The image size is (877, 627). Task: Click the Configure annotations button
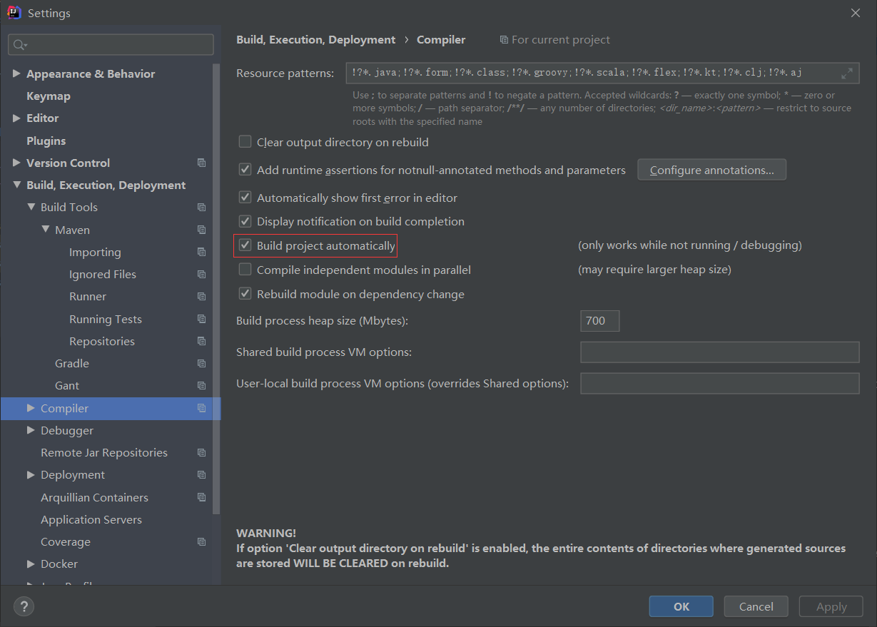711,169
